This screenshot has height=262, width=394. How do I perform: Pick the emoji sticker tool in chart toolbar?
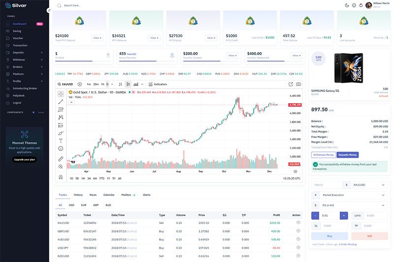61,148
